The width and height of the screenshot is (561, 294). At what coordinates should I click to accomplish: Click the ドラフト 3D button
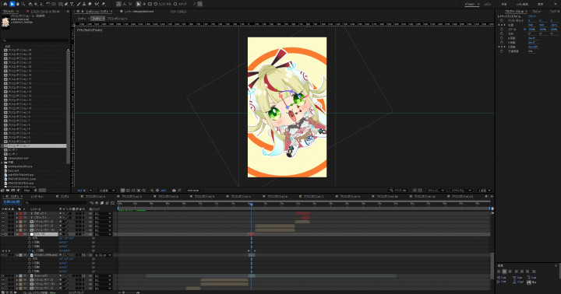click(x=398, y=191)
